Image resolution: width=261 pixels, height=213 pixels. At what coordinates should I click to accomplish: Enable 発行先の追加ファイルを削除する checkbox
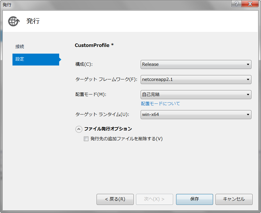[86, 139]
